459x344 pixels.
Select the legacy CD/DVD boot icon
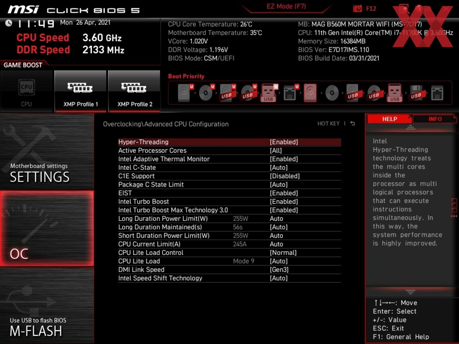coord(332,93)
